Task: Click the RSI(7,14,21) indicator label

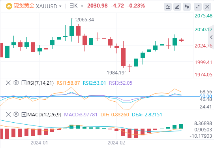Action: 40,83
